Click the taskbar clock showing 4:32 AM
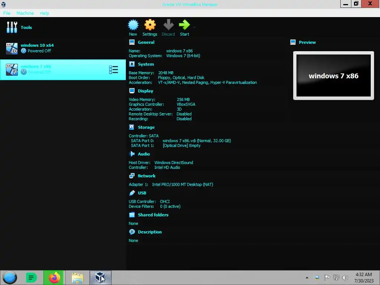380x285 pixels. click(x=364, y=278)
